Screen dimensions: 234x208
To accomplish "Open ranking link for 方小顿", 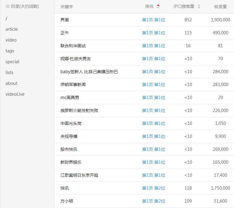I will (154, 201).
